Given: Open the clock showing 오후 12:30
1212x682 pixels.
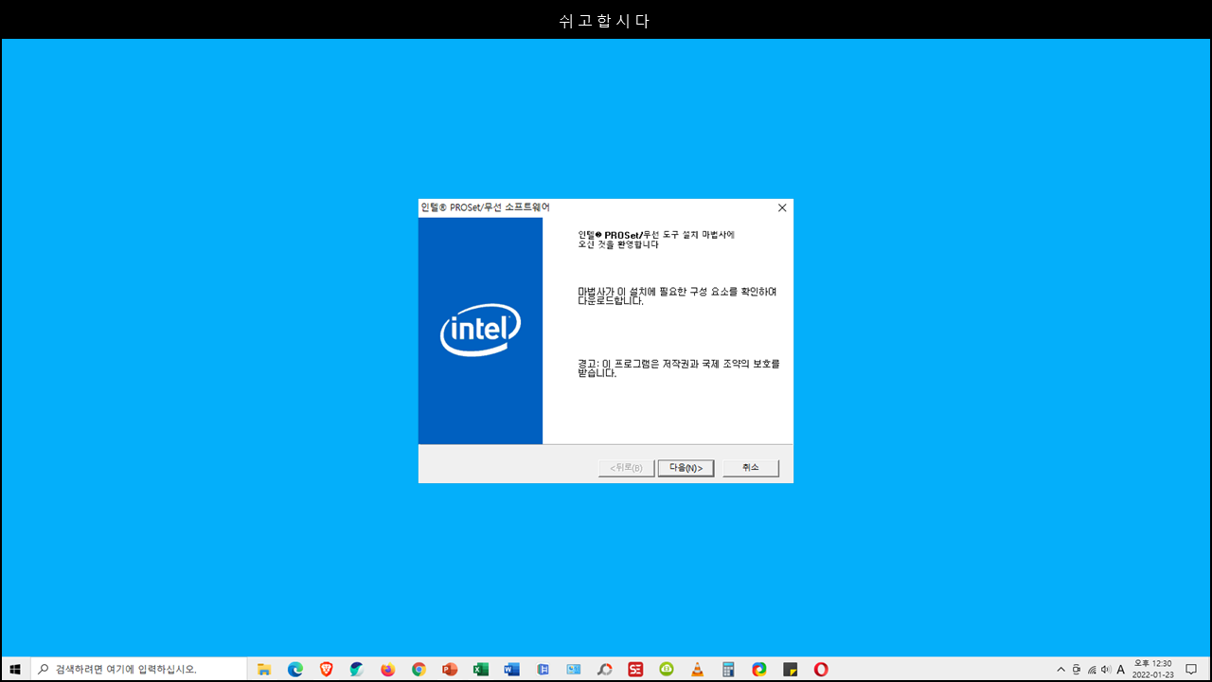Looking at the screenshot, I should click(1152, 670).
